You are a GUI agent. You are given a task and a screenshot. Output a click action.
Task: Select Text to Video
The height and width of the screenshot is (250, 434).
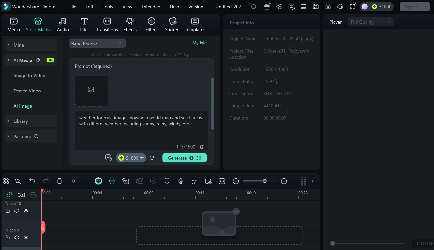pos(27,91)
